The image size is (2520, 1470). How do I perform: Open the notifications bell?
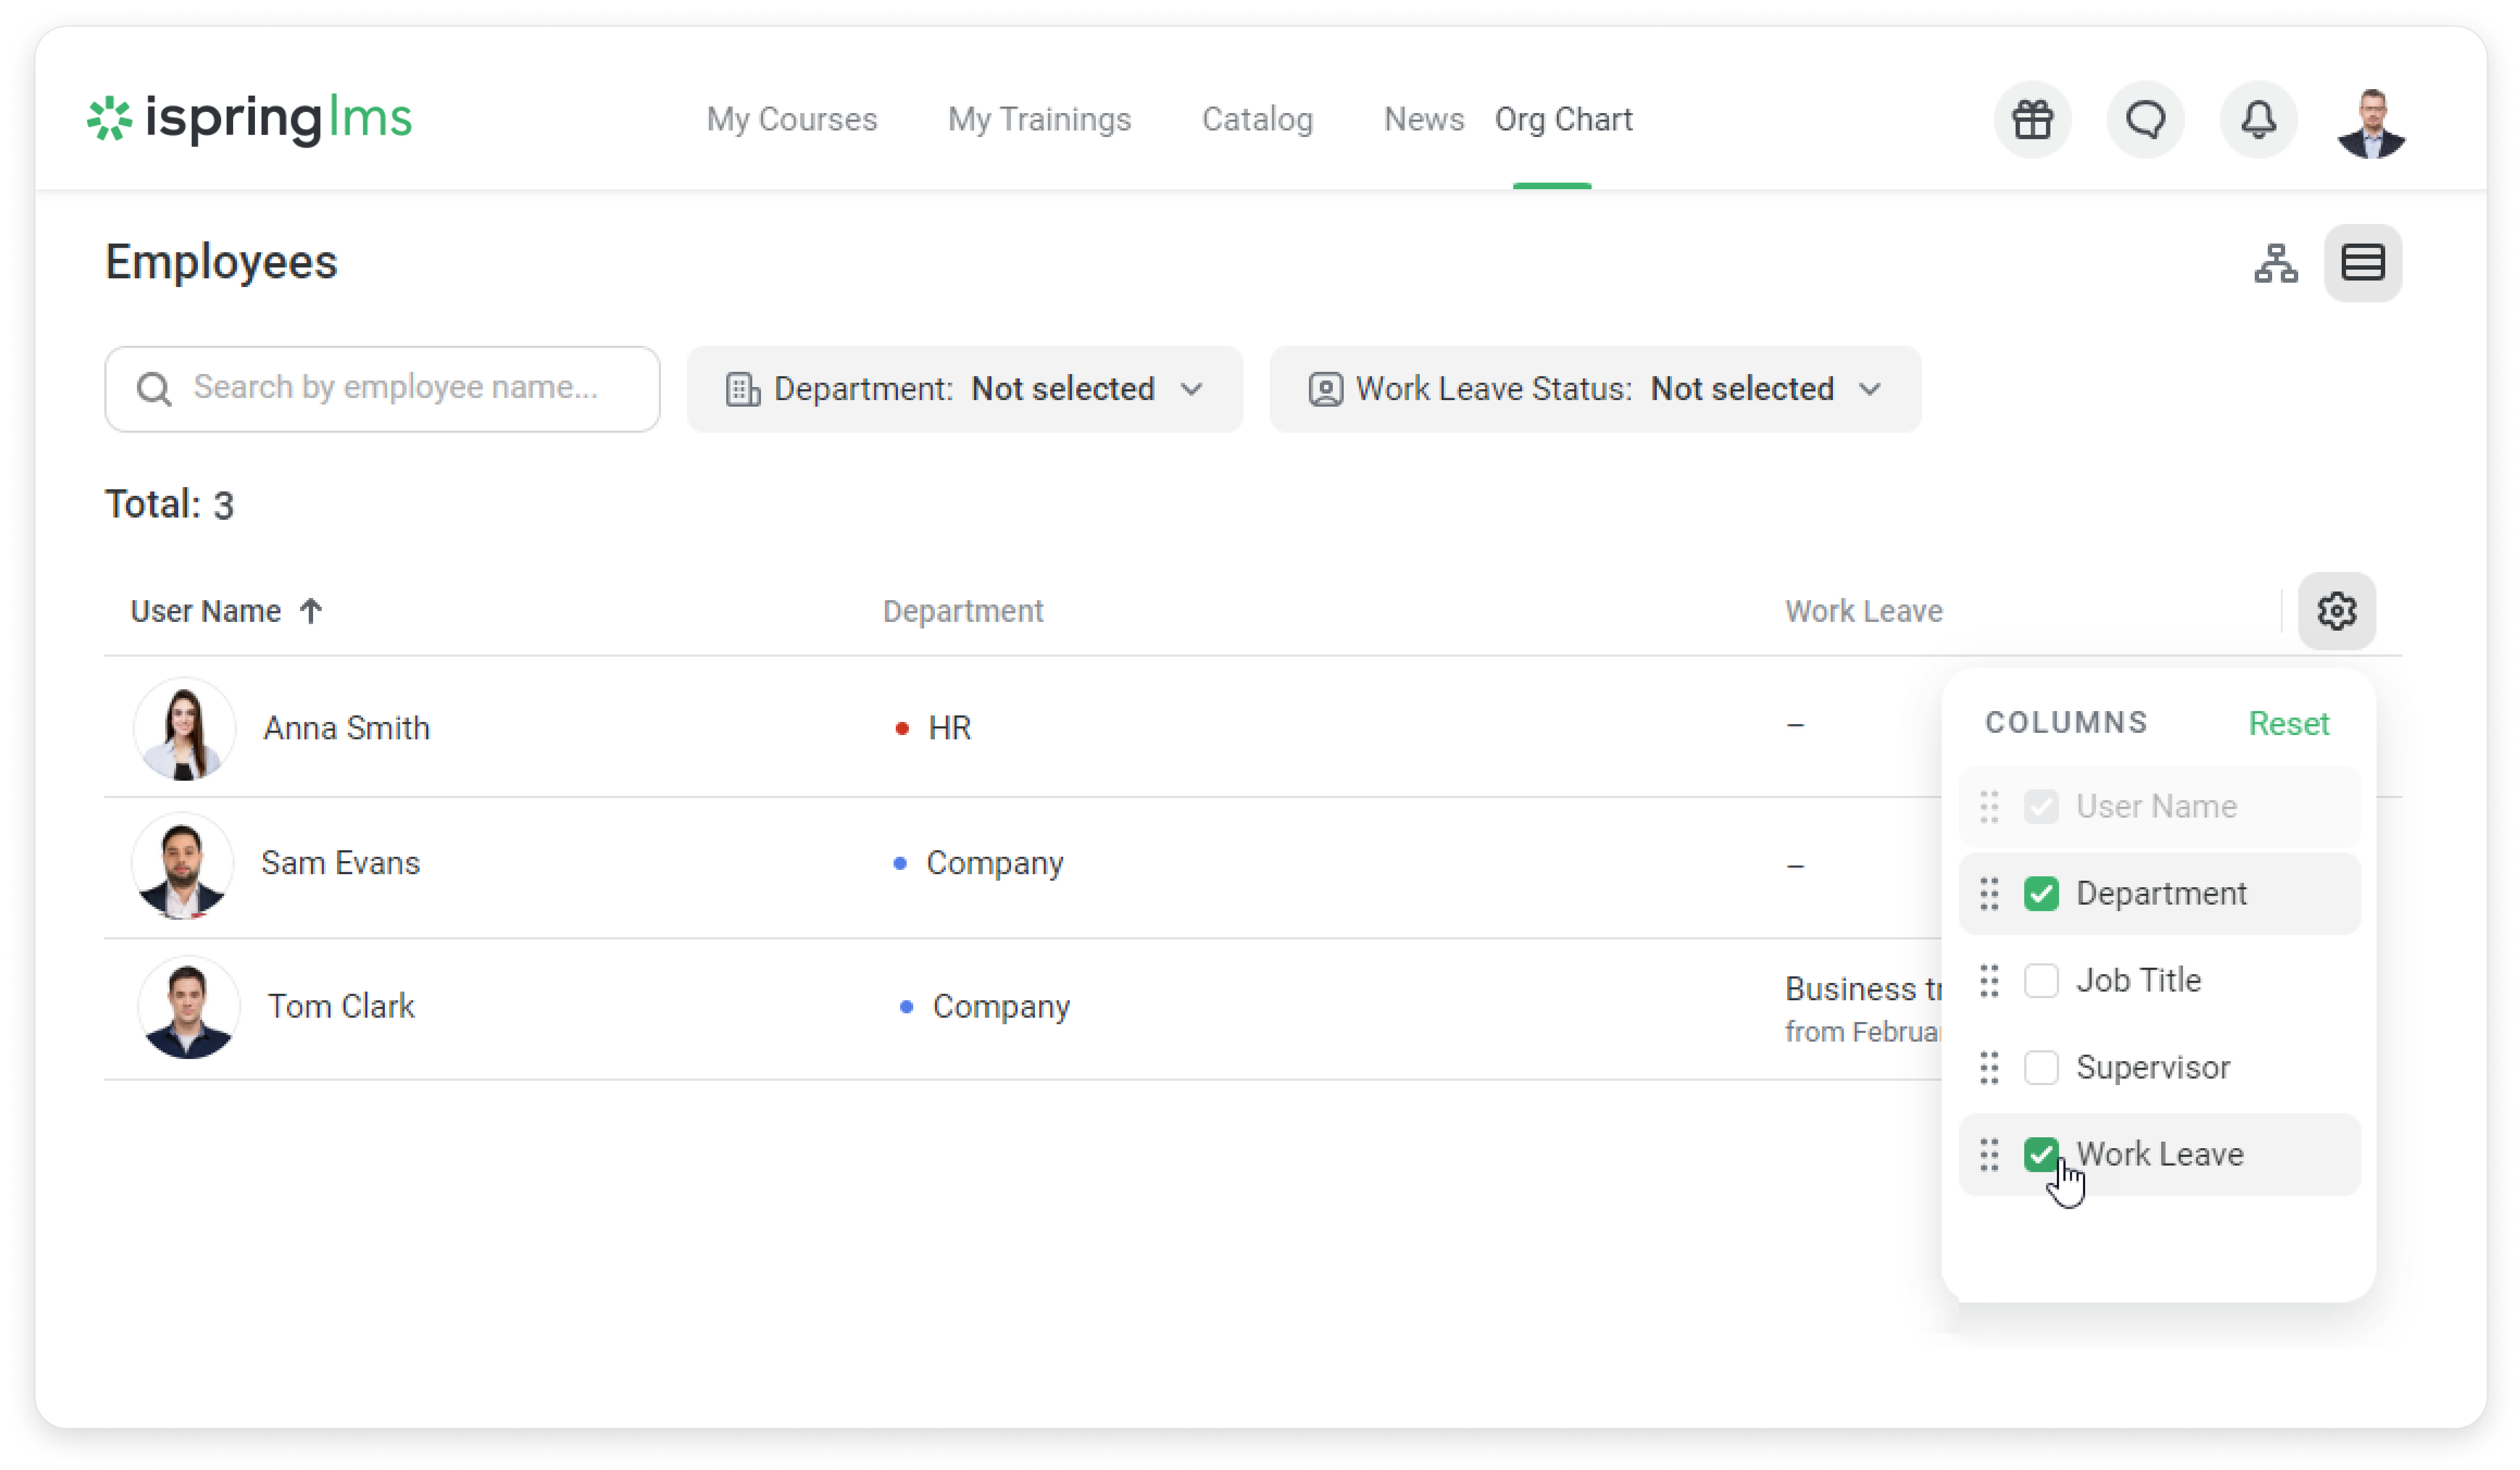point(2258,120)
